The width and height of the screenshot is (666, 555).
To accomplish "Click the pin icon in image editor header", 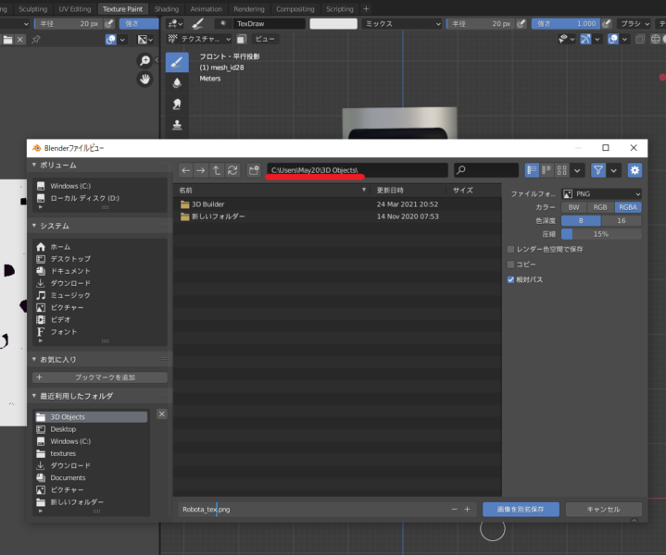I will click(x=36, y=40).
